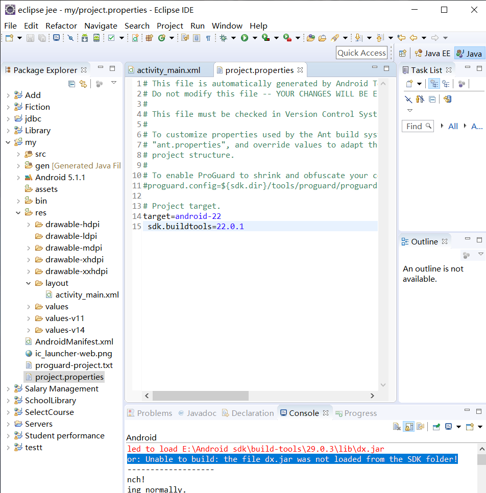Click the Open Type icon

(x=311, y=38)
